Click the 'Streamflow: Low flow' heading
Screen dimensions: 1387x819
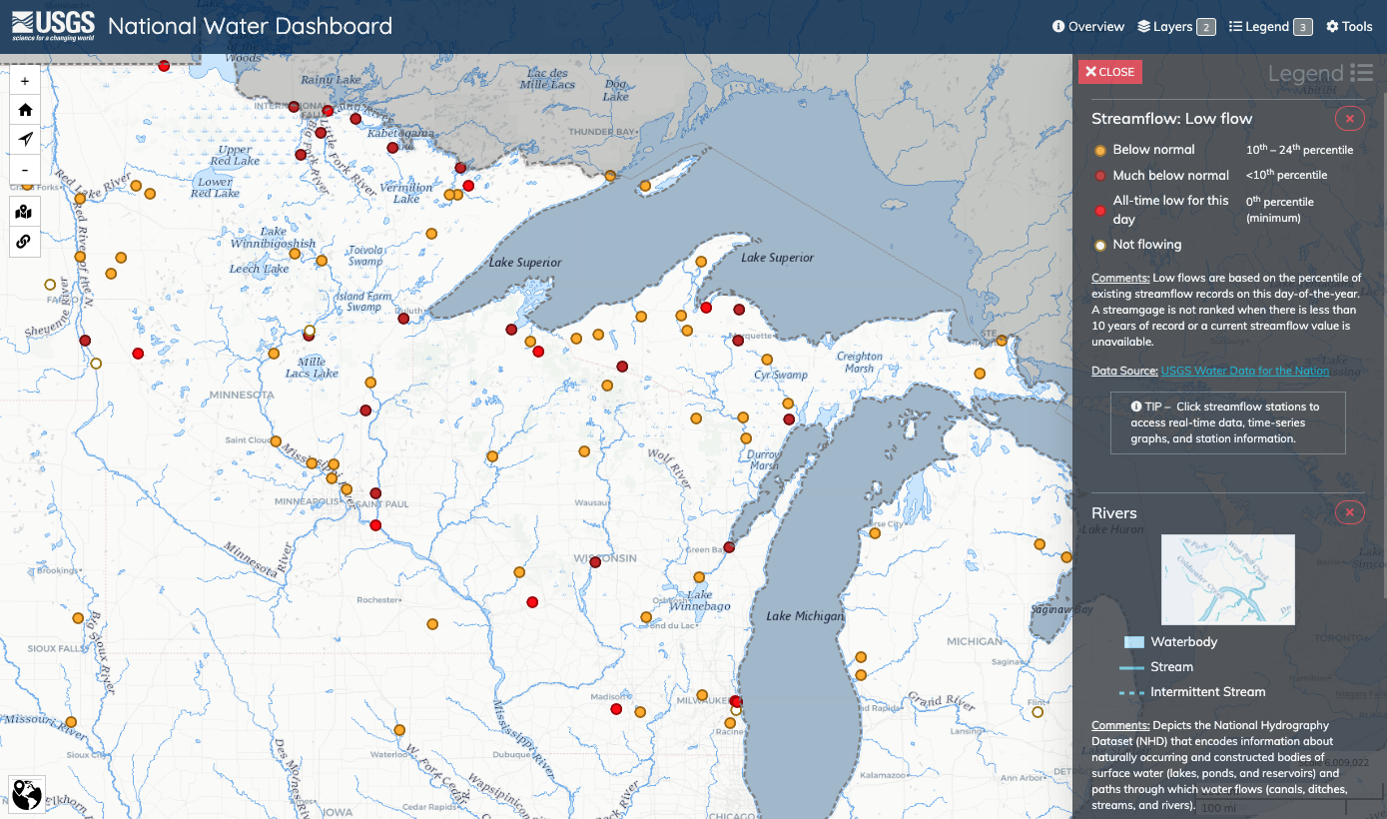click(1171, 119)
